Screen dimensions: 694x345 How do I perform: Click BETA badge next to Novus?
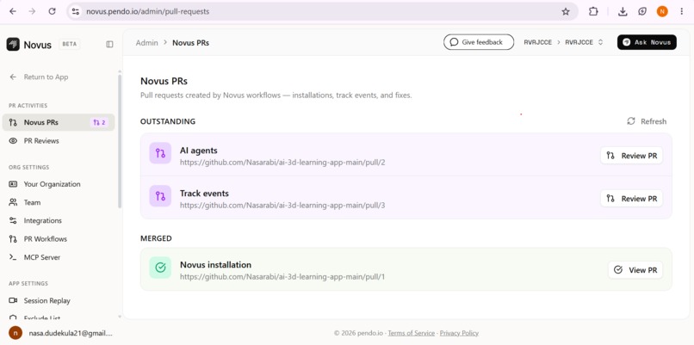click(70, 44)
